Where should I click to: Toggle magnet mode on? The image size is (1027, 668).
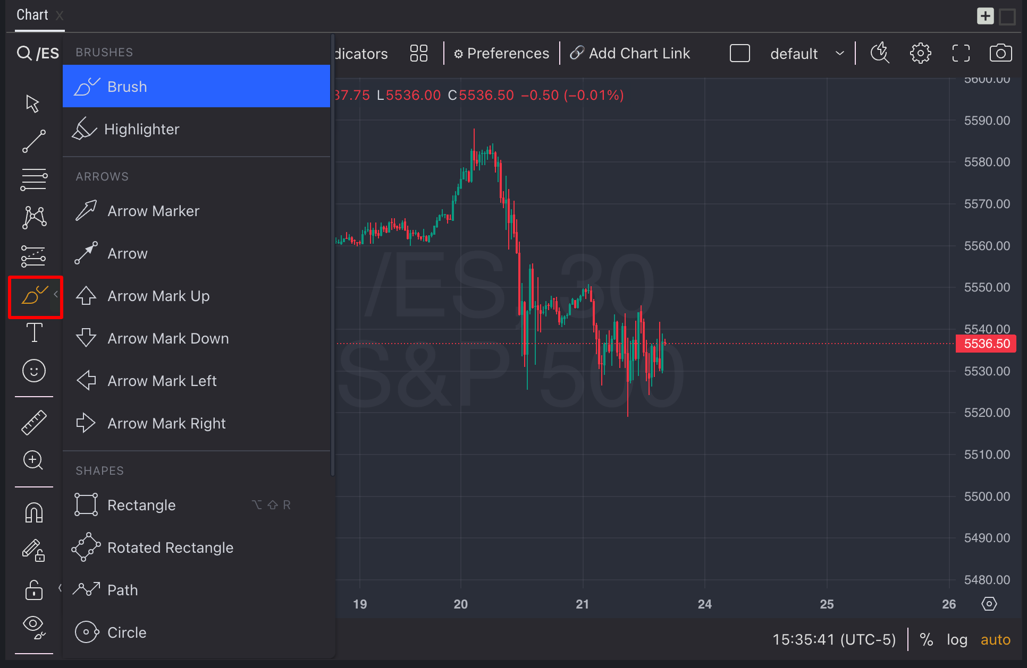[x=34, y=513]
